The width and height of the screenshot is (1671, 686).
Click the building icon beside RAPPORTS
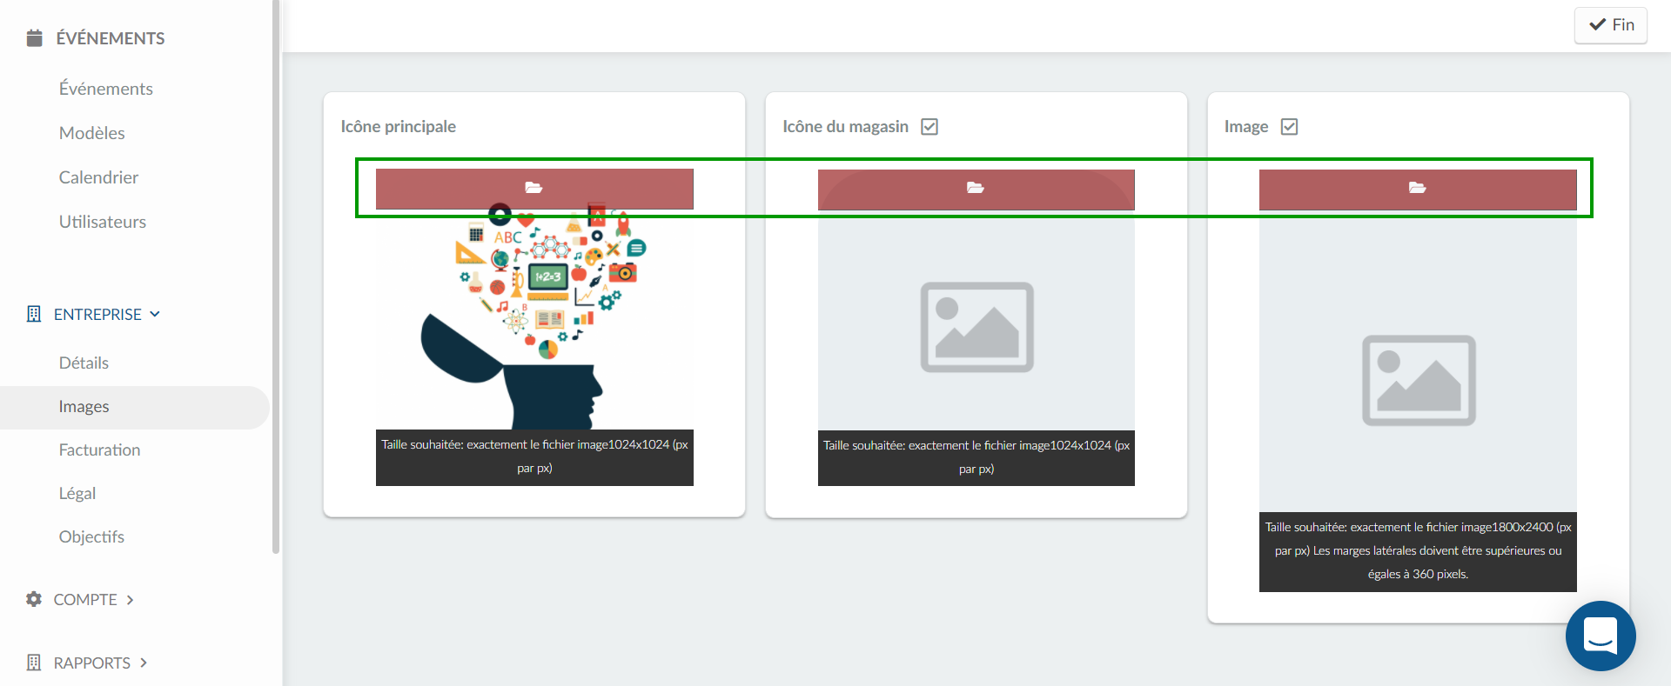pos(34,663)
